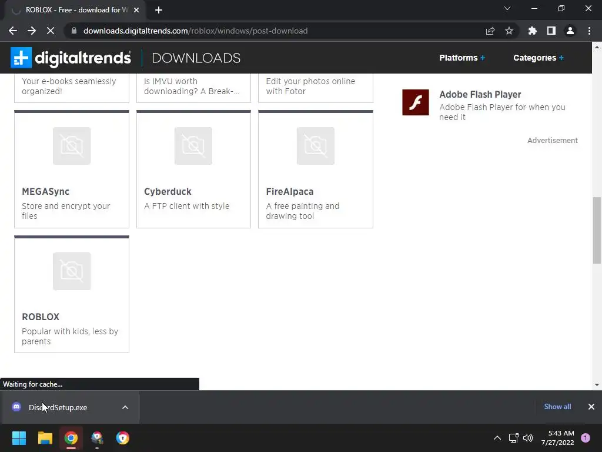
Task: Click scrollbar down arrow
Action: click(x=597, y=385)
